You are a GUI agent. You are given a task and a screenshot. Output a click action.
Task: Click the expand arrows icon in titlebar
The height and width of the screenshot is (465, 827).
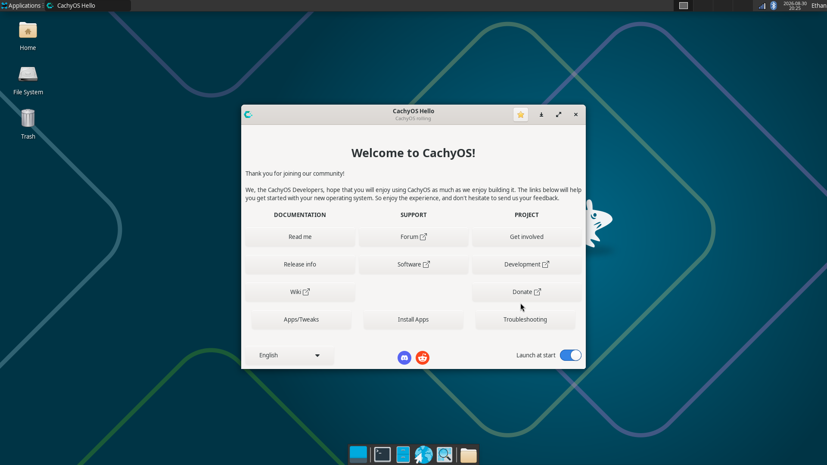coord(559,115)
